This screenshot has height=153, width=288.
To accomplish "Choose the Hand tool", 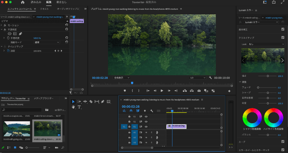I will coord(73,107).
